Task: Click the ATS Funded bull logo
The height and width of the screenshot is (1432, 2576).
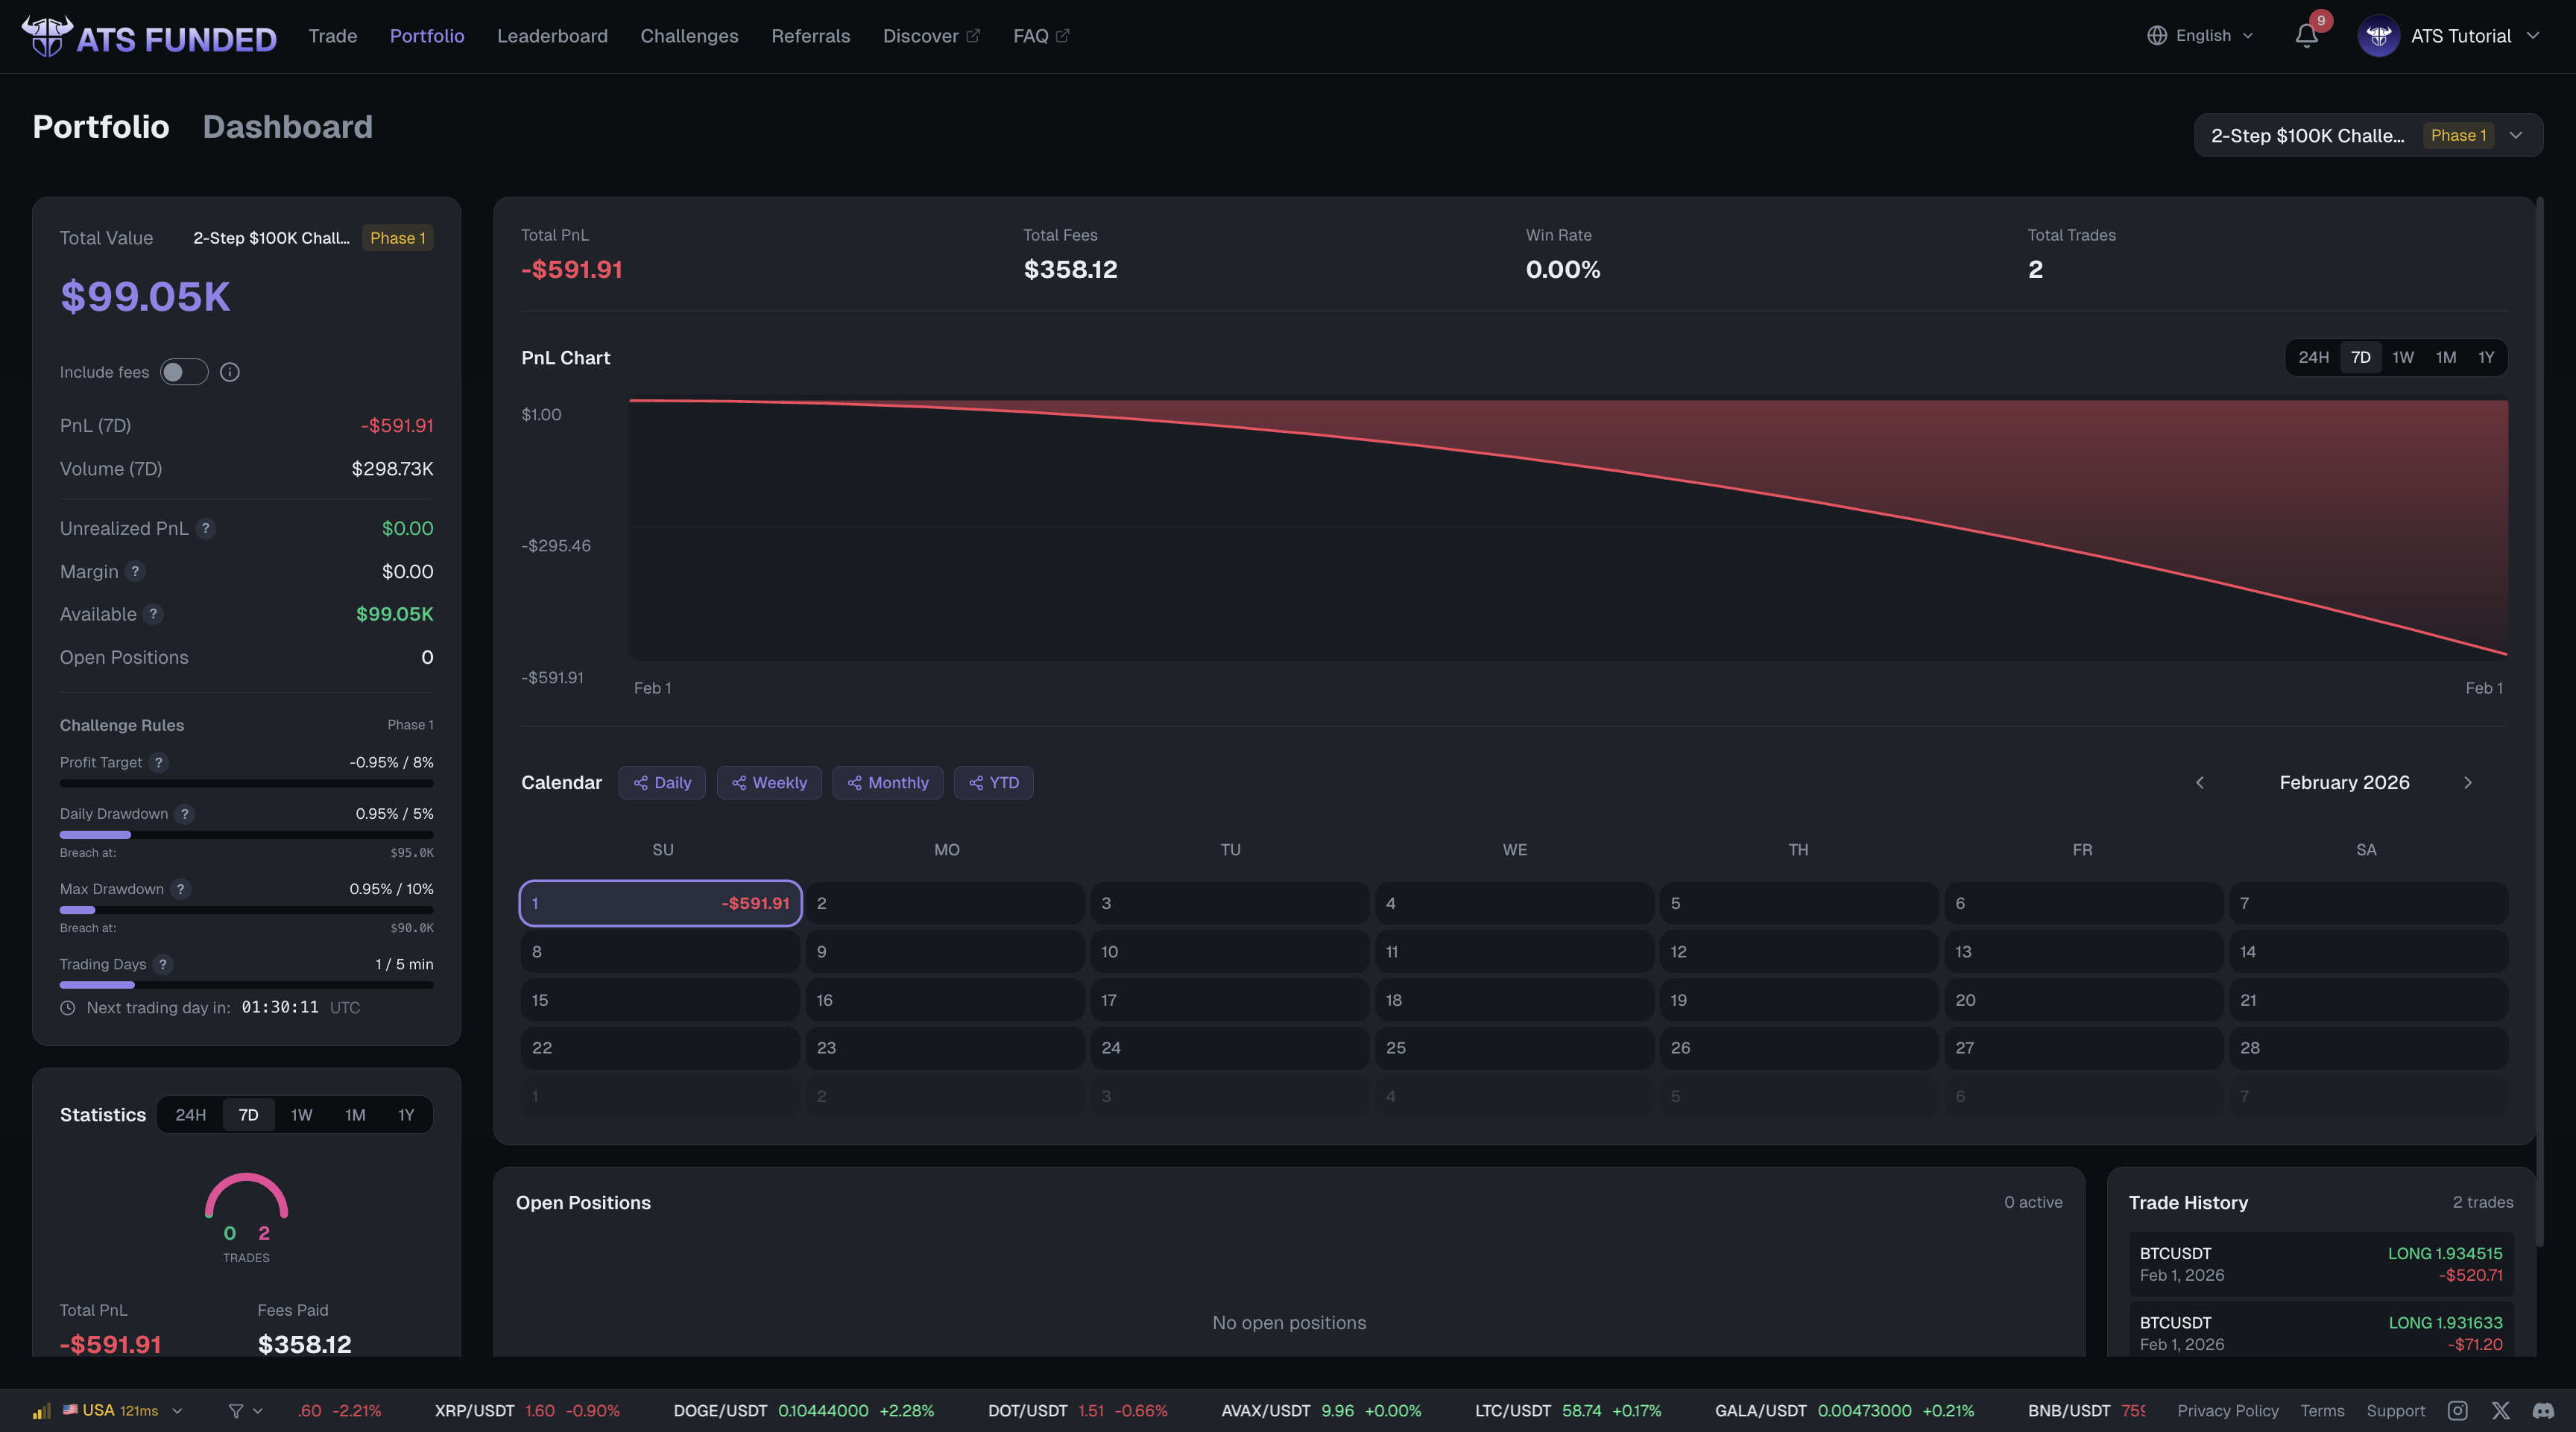Action: (46, 37)
